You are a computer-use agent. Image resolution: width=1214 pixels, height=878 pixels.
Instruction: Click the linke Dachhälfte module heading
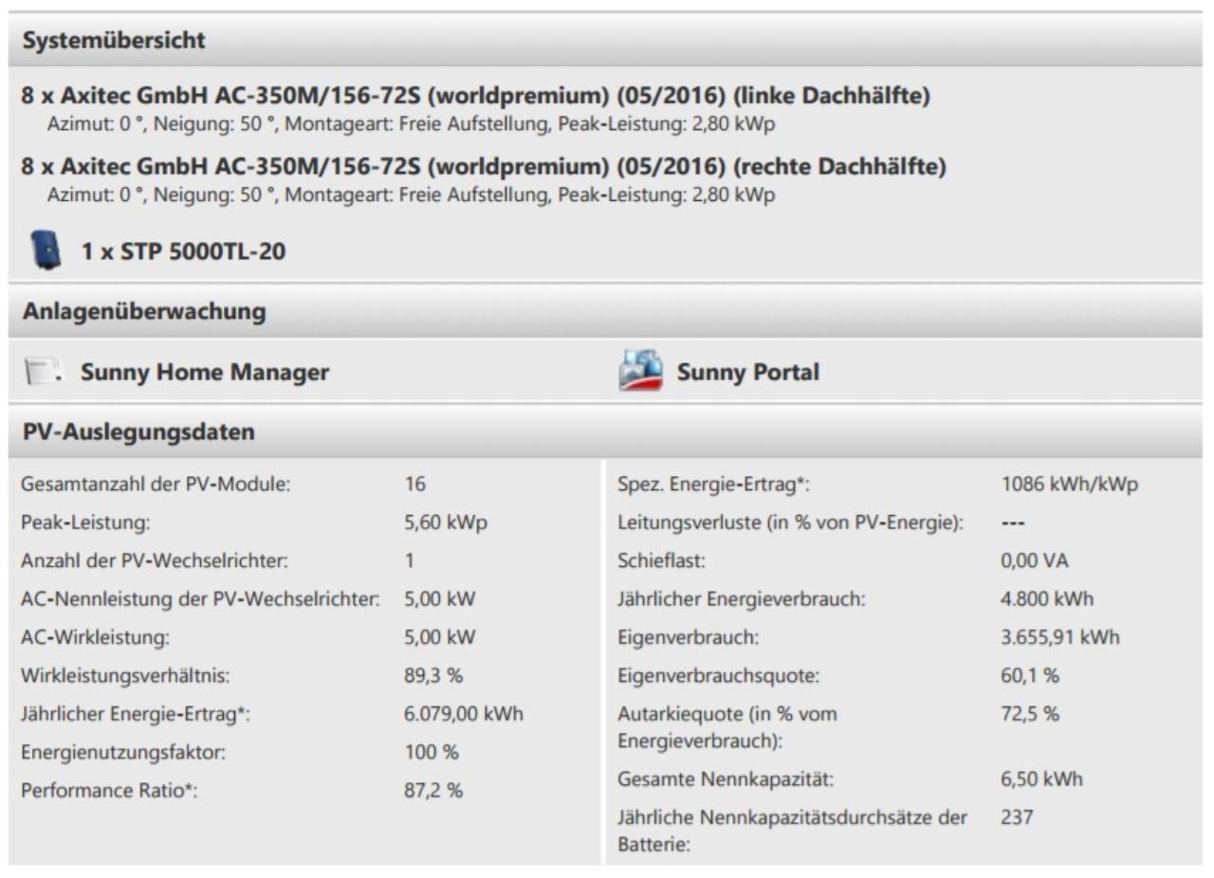tap(475, 97)
